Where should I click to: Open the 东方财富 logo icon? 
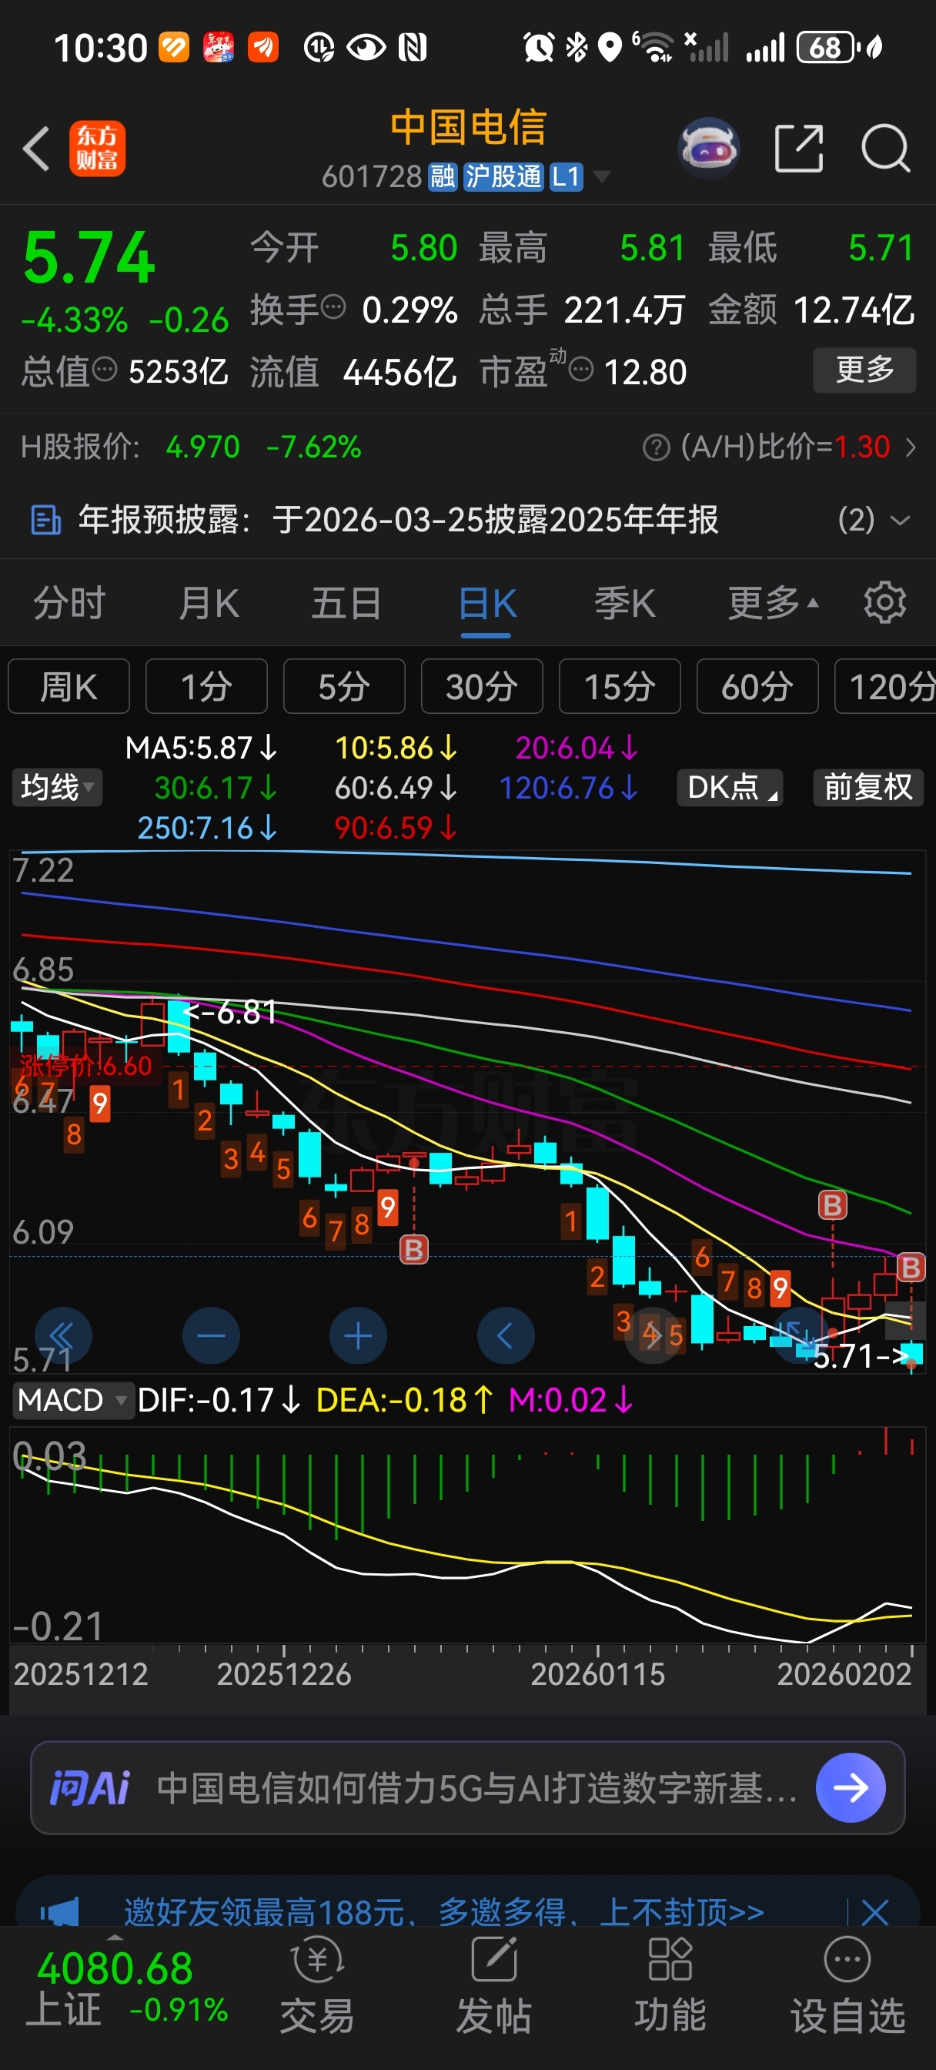97,148
